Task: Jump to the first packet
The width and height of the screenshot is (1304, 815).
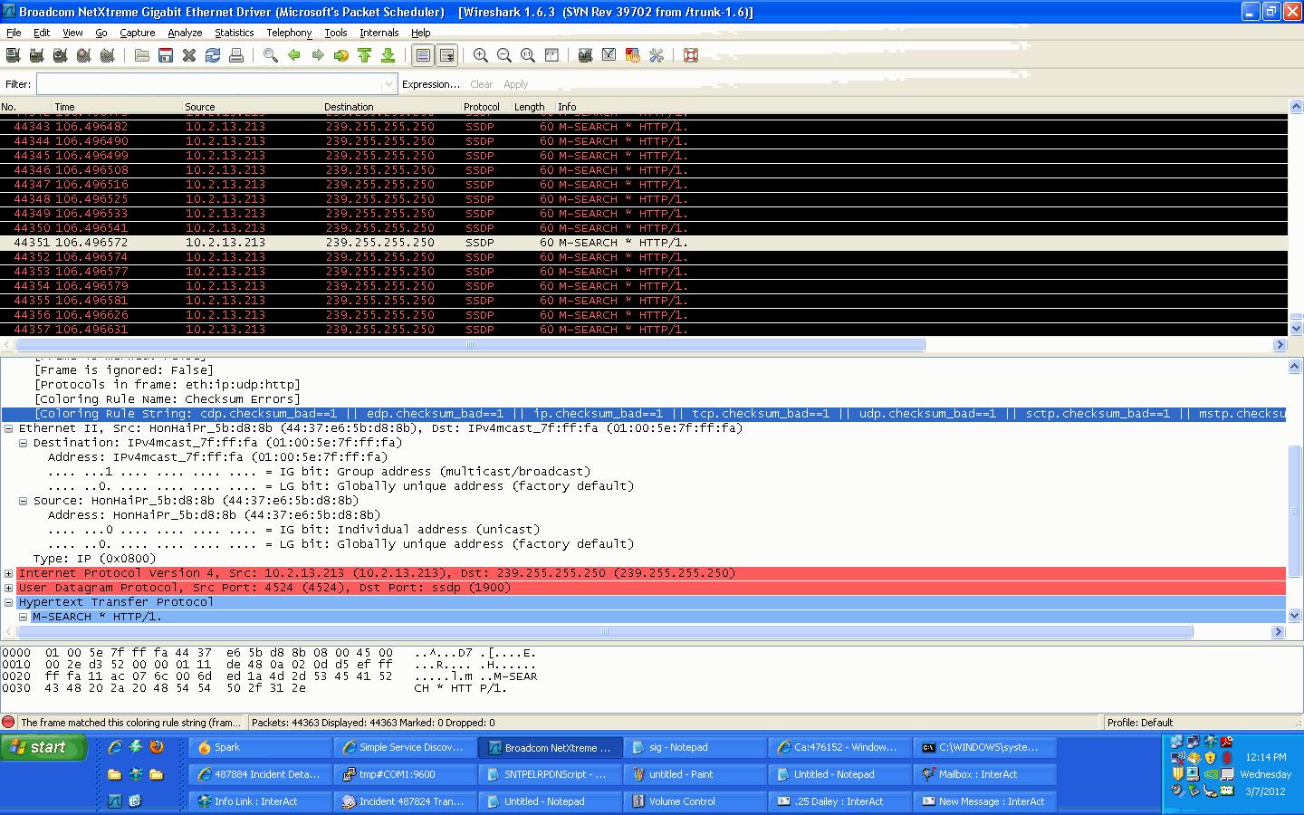Action: (364, 55)
